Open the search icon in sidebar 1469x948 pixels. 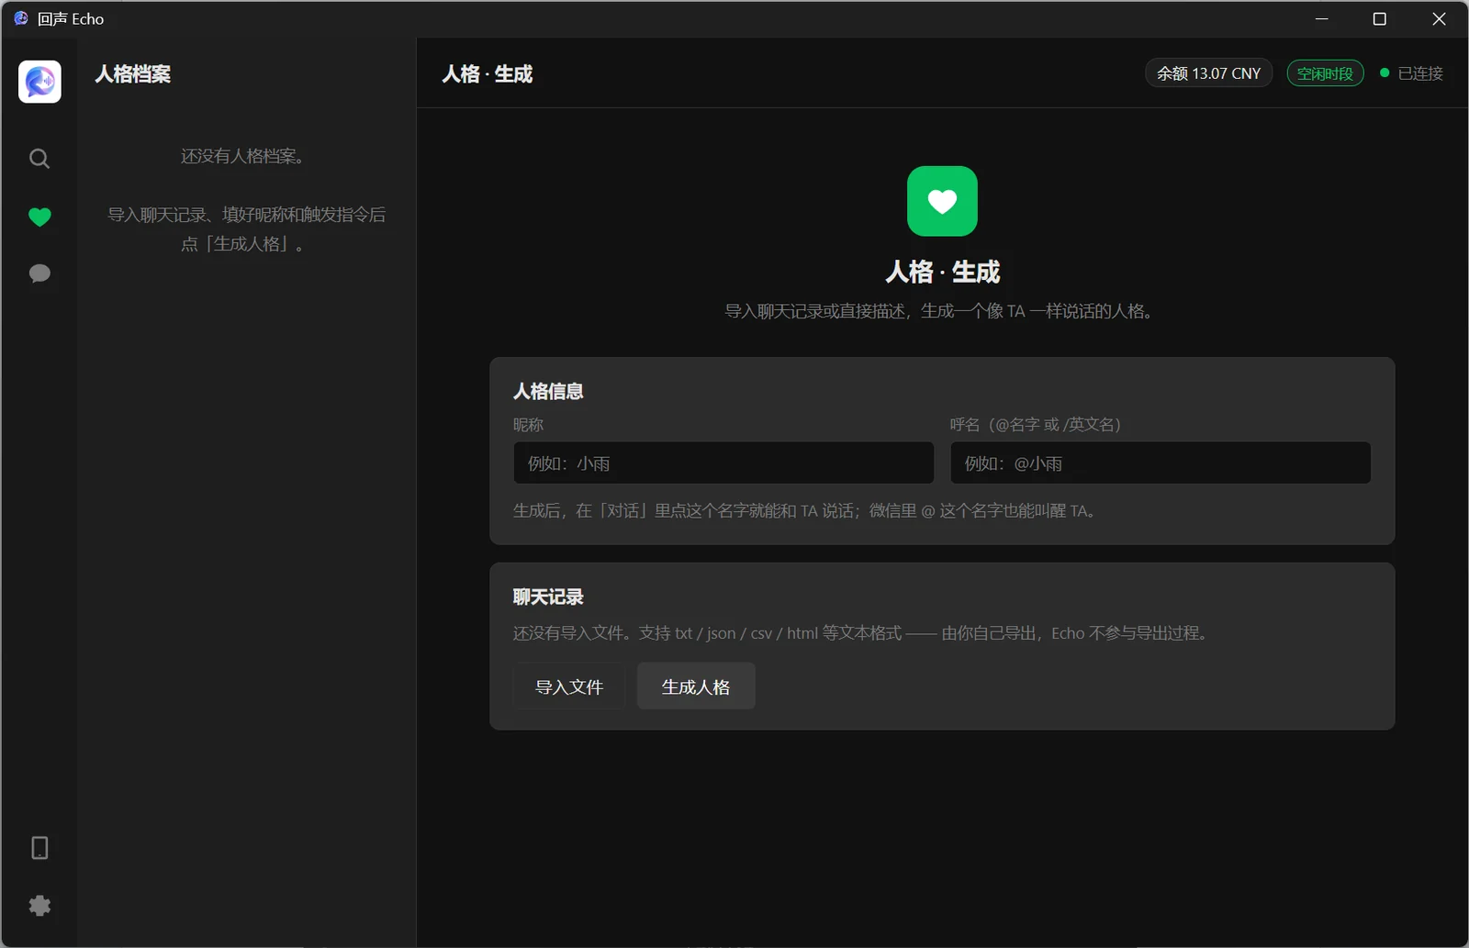[39, 159]
